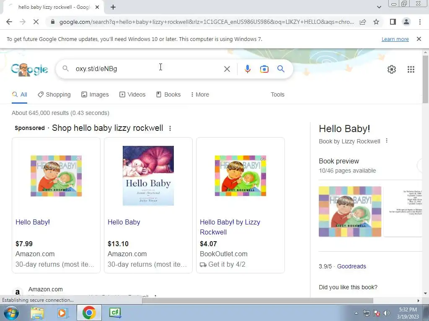Image resolution: width=429 pixels, height=321 pixels.
Task: Open the $13.10 Hello Baby listing
Action: [x=124, y=222]
